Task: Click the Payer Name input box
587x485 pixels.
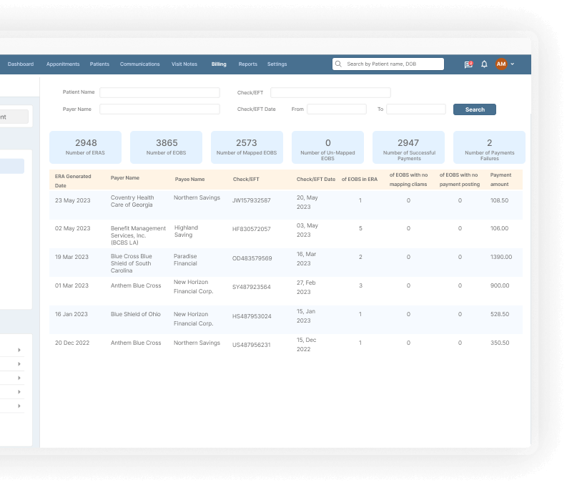Action: (x=159, y=109)
